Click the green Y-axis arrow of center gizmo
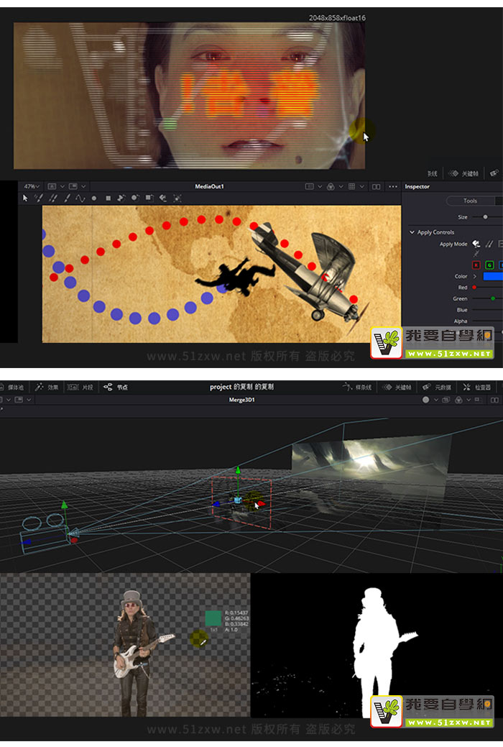The image size is (503, 747). coord(238,471)
